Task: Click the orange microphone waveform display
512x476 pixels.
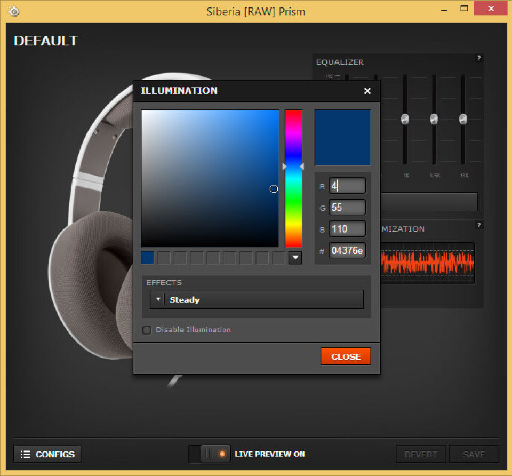Action: [427, 263]
